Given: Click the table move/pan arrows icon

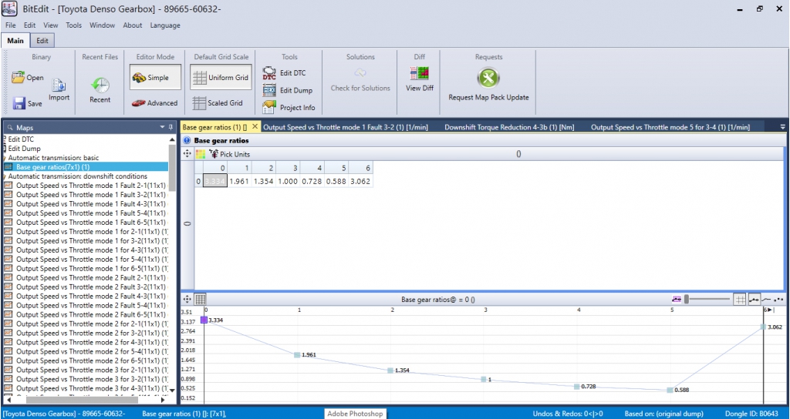Looking at the screenshot, I should click(x=187, y=154).
